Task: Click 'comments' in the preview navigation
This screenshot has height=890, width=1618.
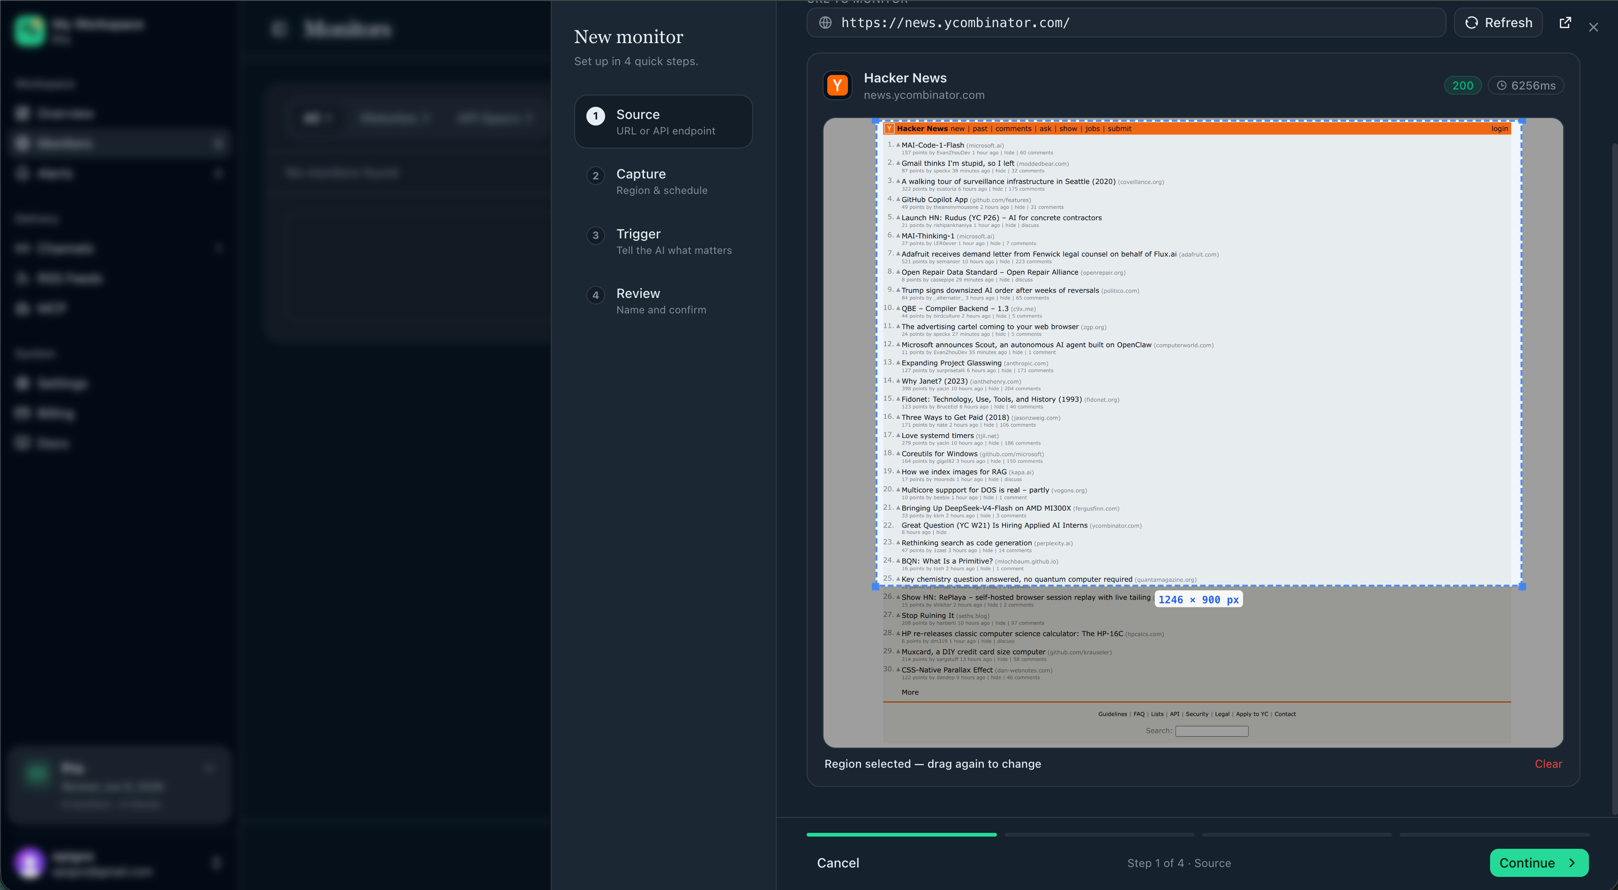Action: (1013, 129)
